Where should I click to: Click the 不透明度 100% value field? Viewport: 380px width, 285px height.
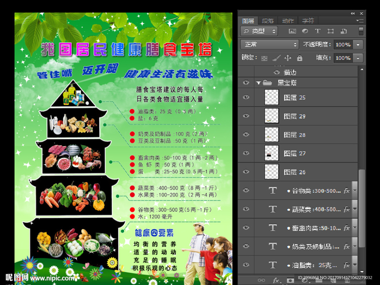343,45
